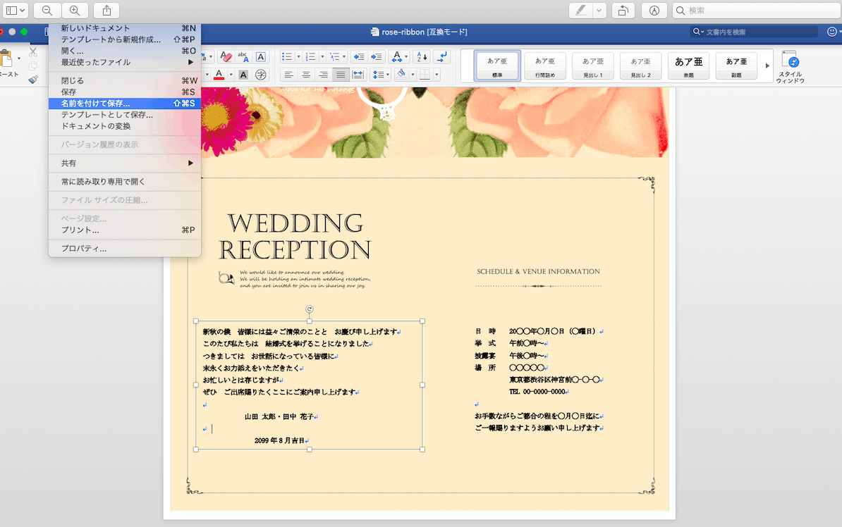This screenshot has height=527, width=842.
Task: Open the Styles Window pane
Action: coord(790,66)
